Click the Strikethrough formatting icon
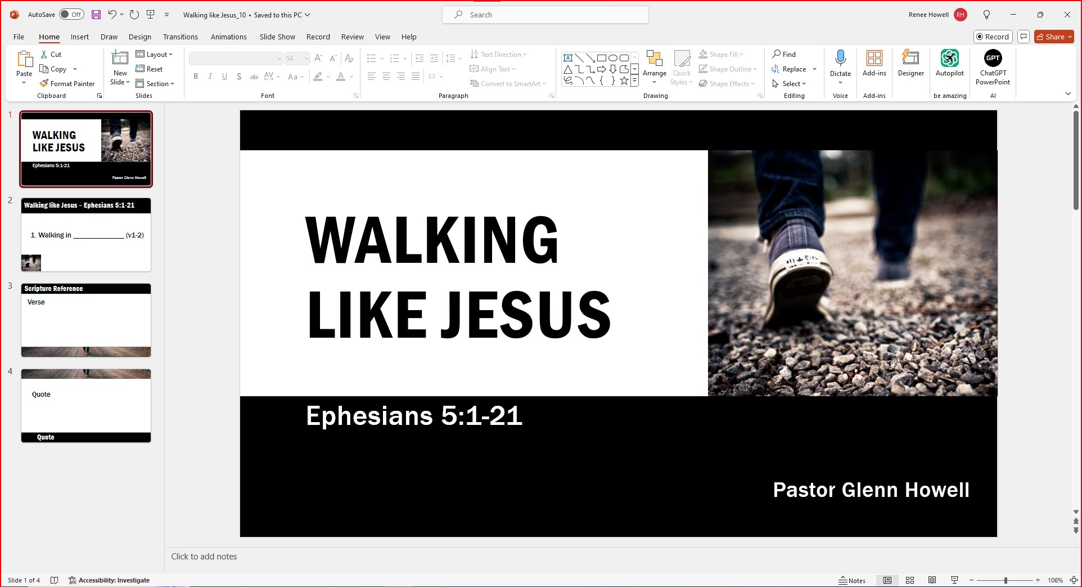This screenshot has height=587, width=1082. [x=254, y=77]
